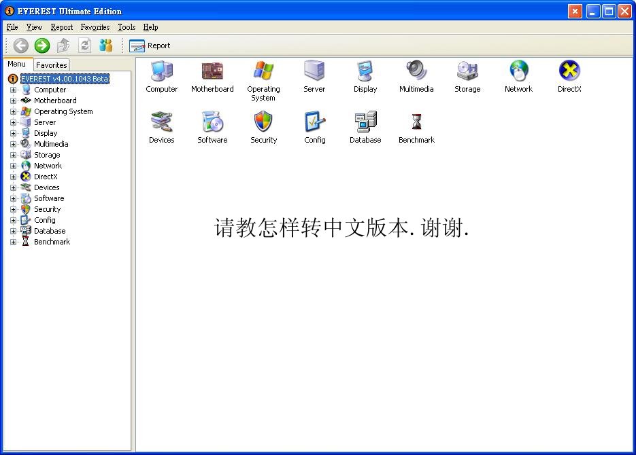This screenshot has height=455, width=636.
Task: Open the Devices icon in main pane
Action: 161,122
